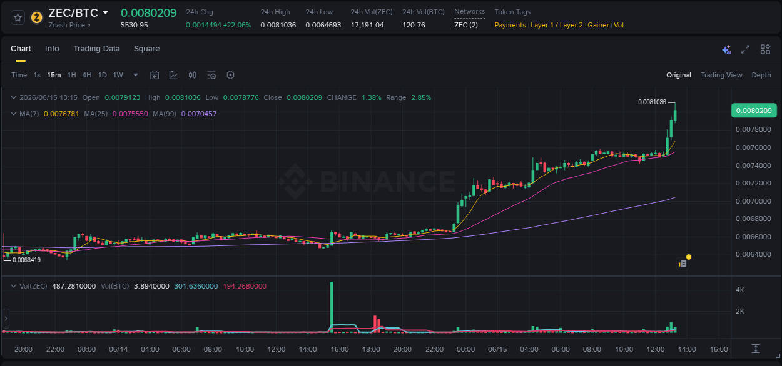Screen dimensions: 782x366
Task: Click the 24h High value 0.0081036
Action: coord(278,25)
